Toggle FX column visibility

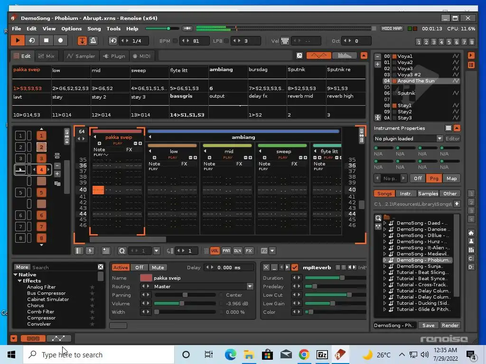click(x=249, y=251)
